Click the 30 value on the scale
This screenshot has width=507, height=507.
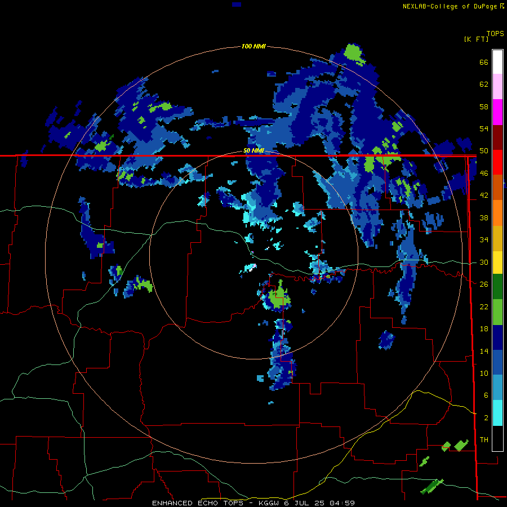coord(484,262)
